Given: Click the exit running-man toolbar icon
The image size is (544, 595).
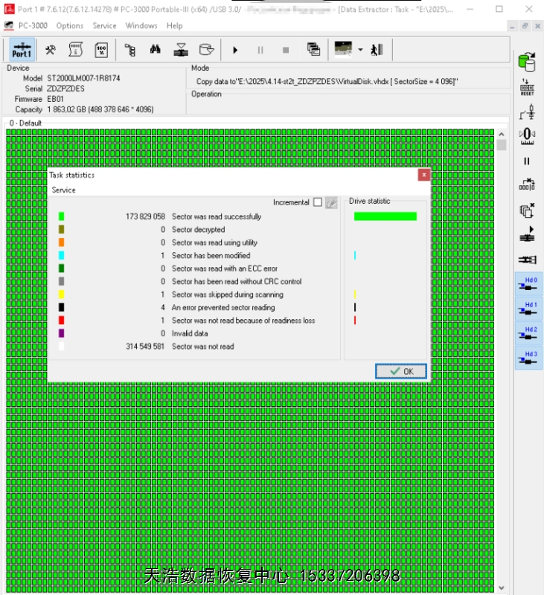Looking at the screenshot, I should pyautogui.click(x=377, y=50).
